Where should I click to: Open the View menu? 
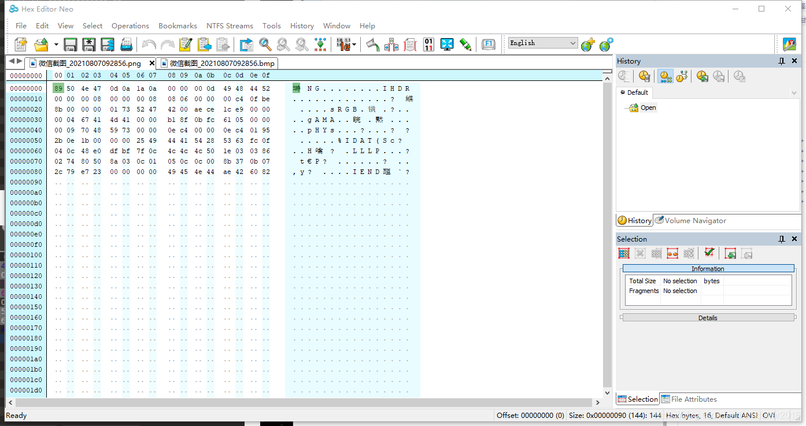[66, 25]
